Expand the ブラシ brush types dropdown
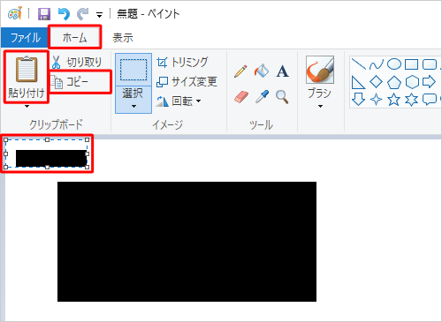The width and height of the screenshot is (442, 322). click(320, 106)
